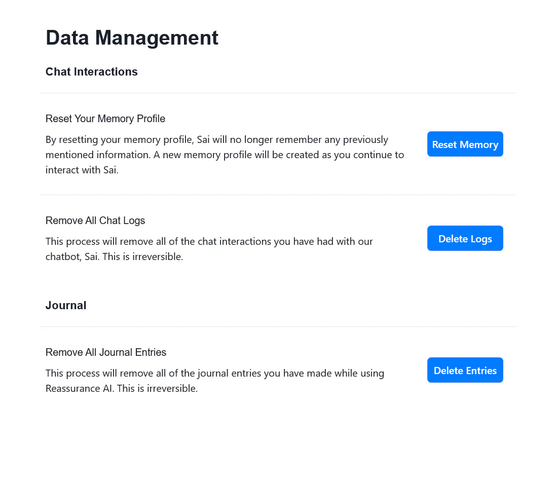The image size is (556, 480).
Task: Click the Delete Entries button
Action: pyautogui.click(x=465, y=370)
